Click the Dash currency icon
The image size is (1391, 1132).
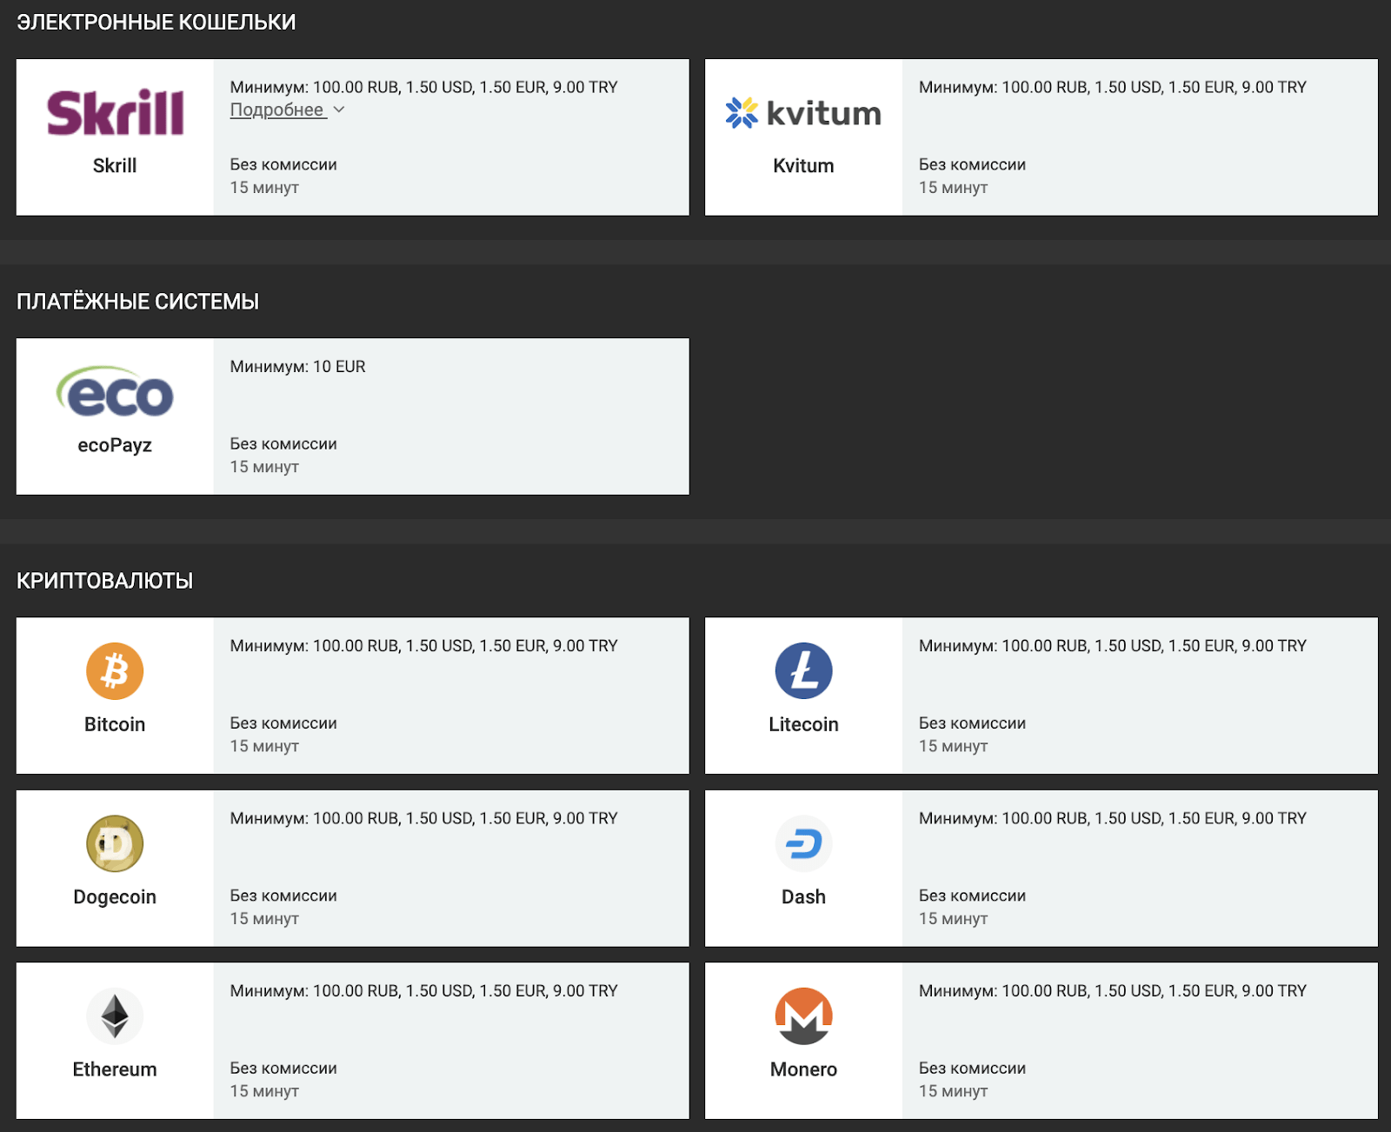[803, 843]
